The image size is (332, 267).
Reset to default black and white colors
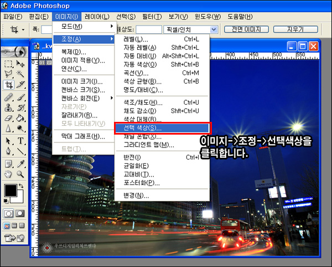(x=6, y=201)
